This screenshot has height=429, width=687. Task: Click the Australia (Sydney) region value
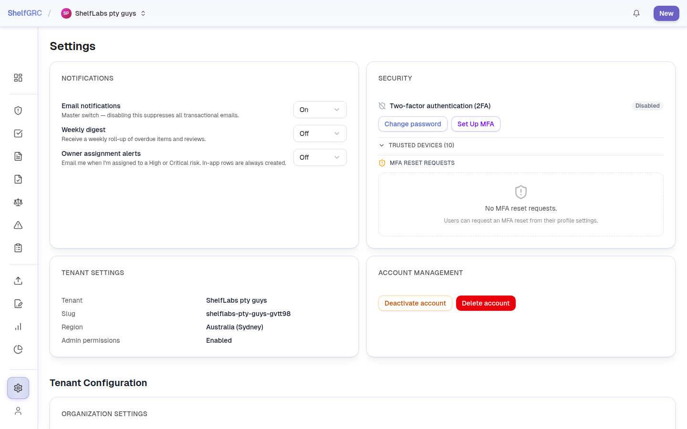coord(235,327)
